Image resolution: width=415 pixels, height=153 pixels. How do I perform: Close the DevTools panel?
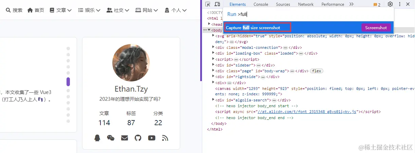(x=409, y=4)
